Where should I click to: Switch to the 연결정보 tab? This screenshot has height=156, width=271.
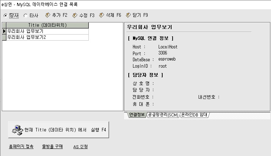click(x=136, y=115)
